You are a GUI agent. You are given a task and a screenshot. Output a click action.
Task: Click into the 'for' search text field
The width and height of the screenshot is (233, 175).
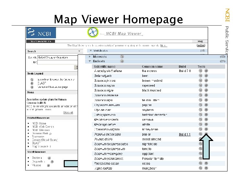pos(57,62)
